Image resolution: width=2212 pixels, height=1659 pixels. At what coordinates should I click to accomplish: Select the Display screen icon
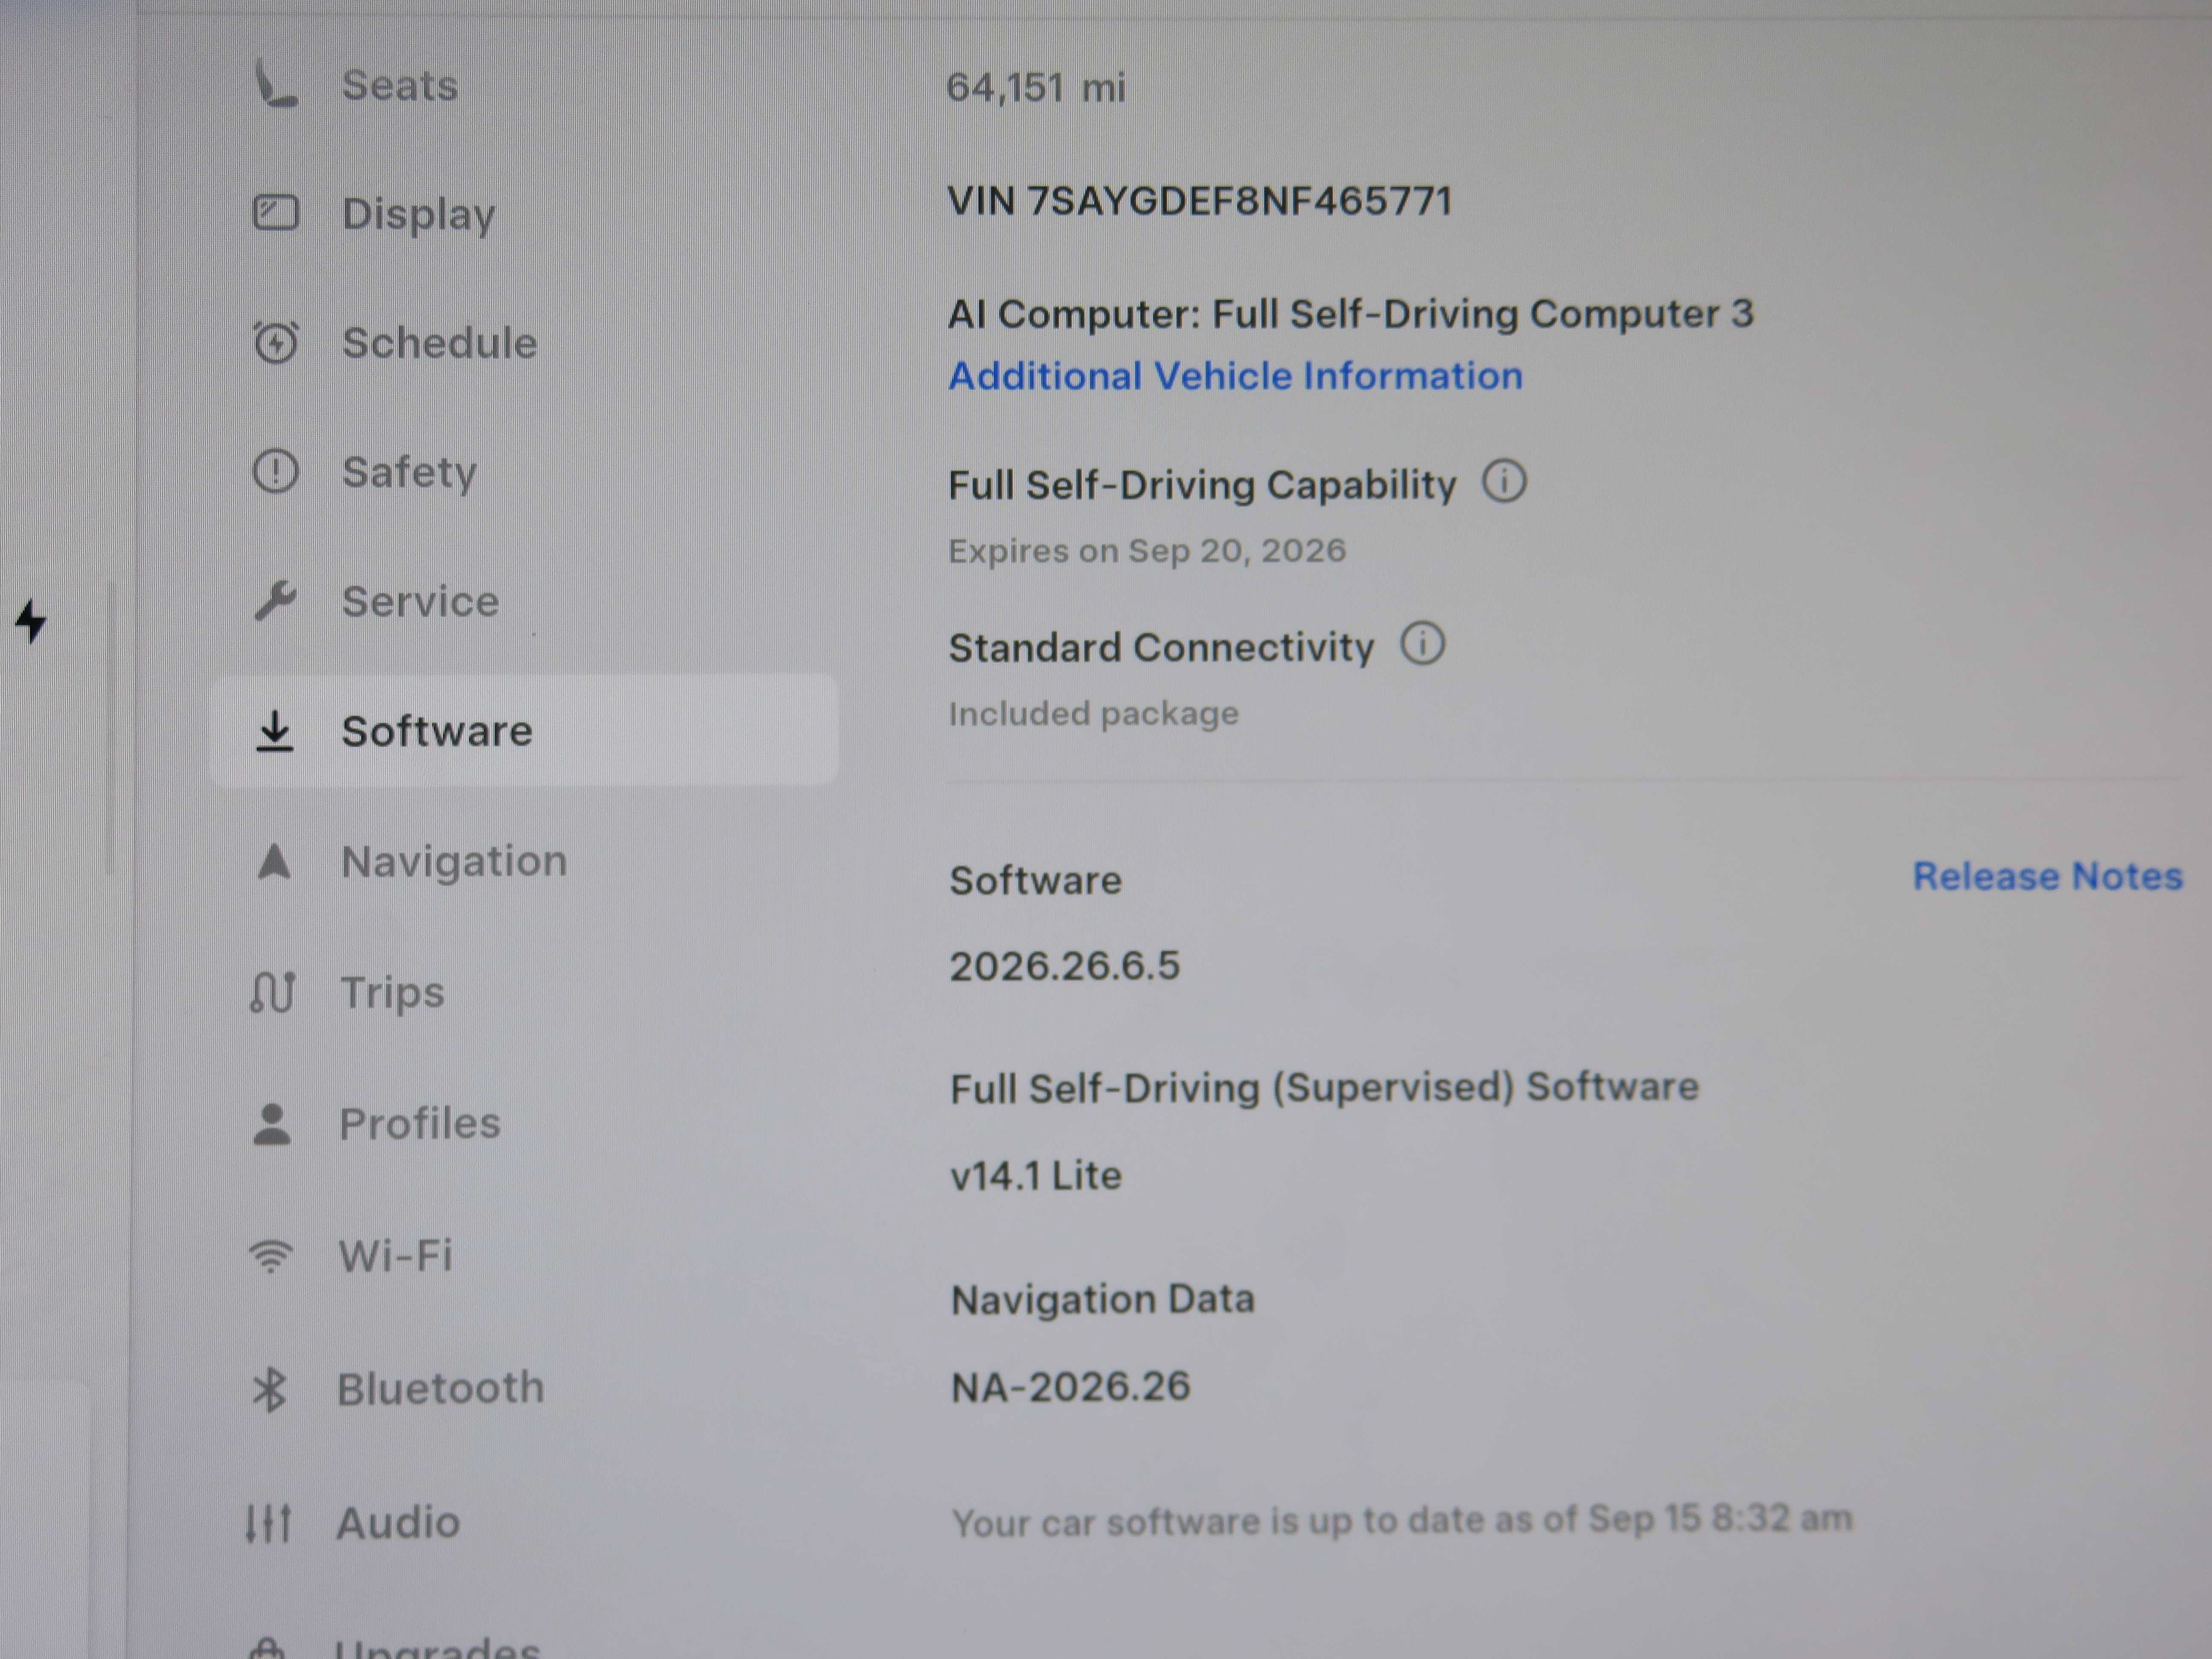click(275, 213)
